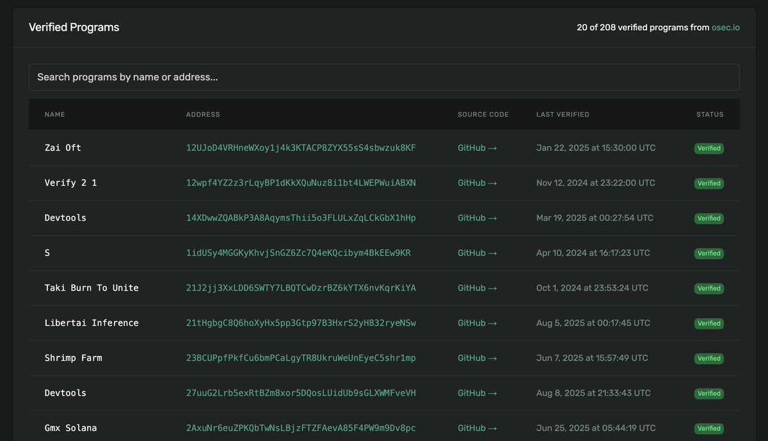
Task: Click the SOURCE CODE column header
Action: (x=483, y=114)
